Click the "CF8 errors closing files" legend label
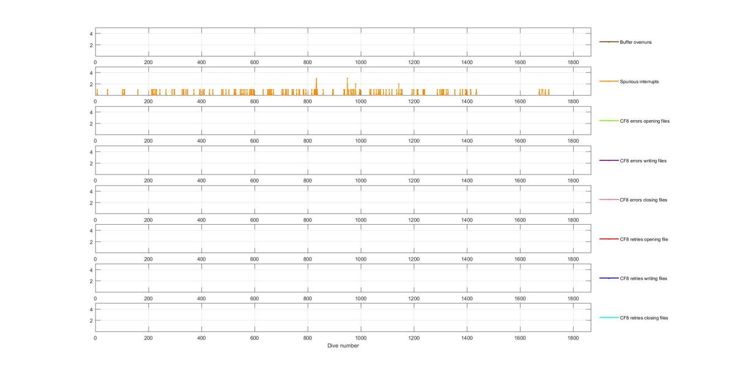The image size is (734, 373). (643, 200)
